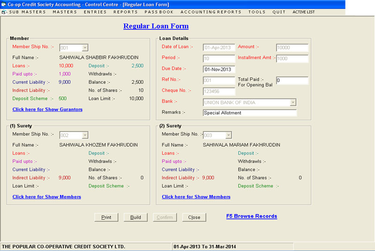Expand first Surety Member Ship No. dropdown
Viewport: 375px width, 251px height.
point(85,135)
